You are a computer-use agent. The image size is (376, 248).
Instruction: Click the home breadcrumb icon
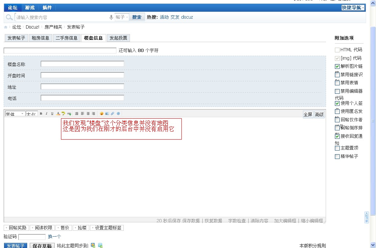click(x=6, y=27)
